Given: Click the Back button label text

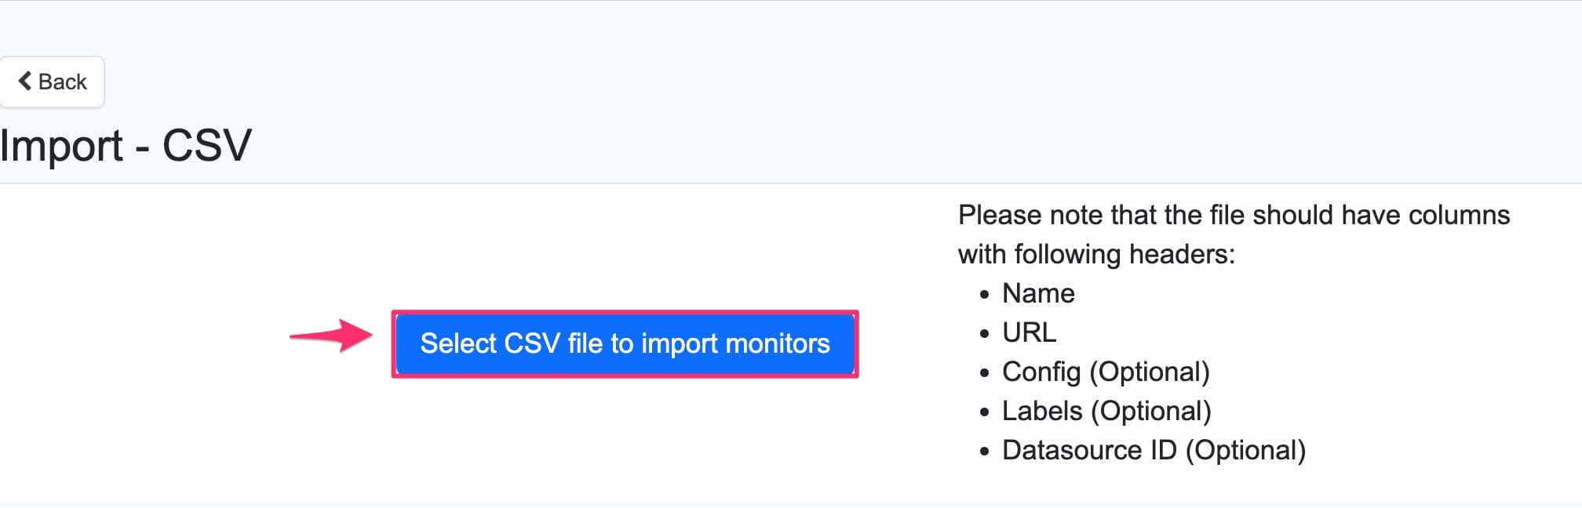Looking at the screenshot, I should (63, 81).
